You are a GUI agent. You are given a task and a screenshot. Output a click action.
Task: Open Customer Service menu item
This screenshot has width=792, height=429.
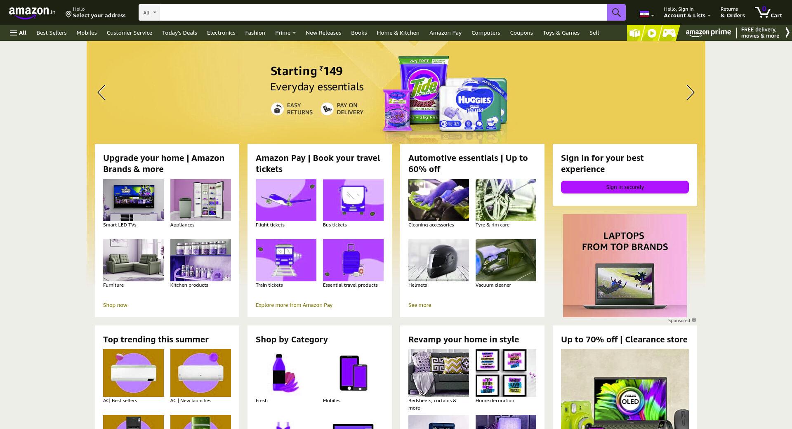pyautogui.click(x=130, y=33)
